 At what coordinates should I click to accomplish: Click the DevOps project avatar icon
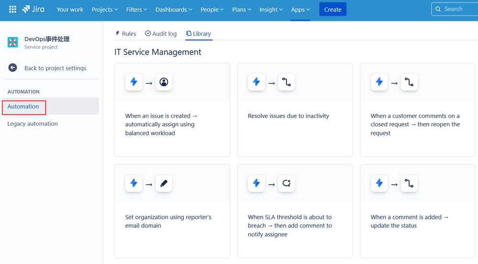pyautogui.click(x=13, y=43)
